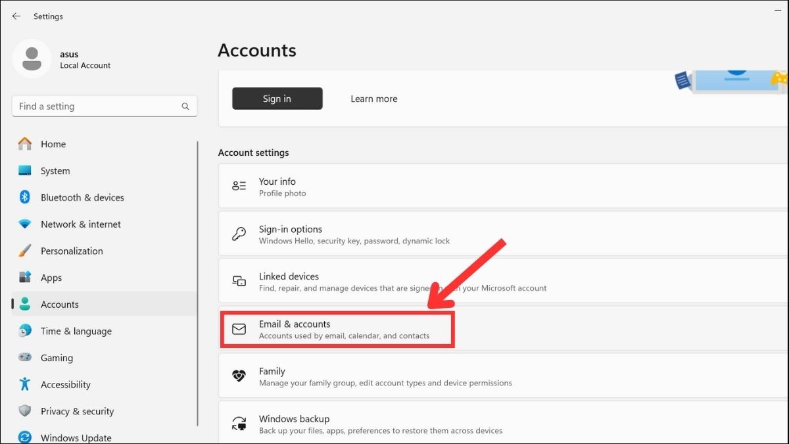Open Windows Update label
Screen dimensions: 789x444
(x=76, y=438)
